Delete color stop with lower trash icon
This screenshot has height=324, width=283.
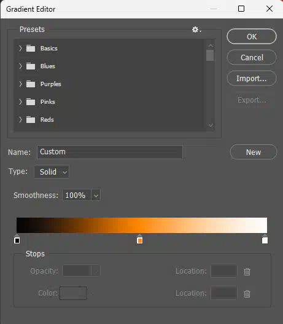coord(247,294)
